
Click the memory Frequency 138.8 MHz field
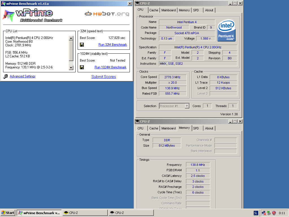198,165
